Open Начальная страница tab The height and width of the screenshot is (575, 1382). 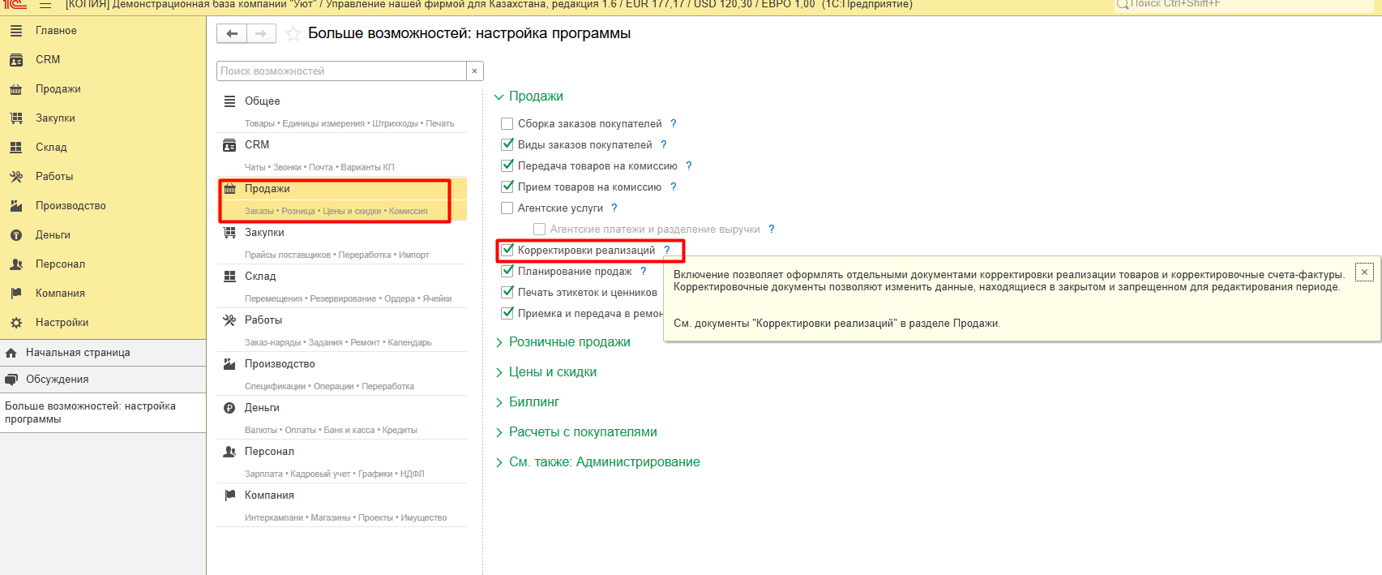pos(103,353)
